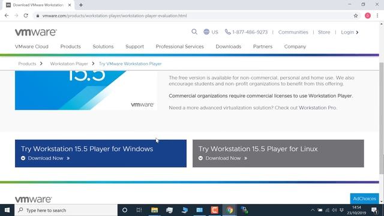Open Task View on the taskbar
The image size is (384, 216).
139,210
